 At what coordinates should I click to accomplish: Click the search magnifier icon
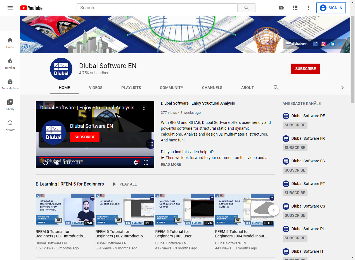(x=246, y=8)
